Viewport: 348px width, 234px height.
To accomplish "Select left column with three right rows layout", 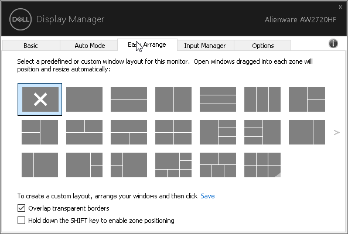I will pos(218,132).
